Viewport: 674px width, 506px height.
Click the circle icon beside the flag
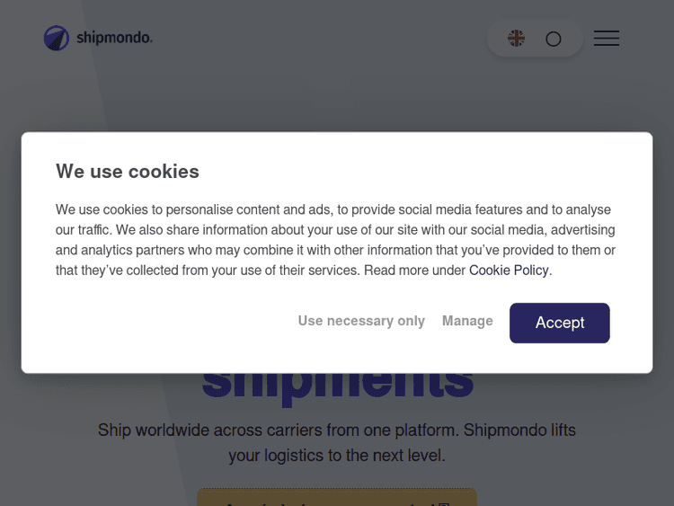pos(554,39)
